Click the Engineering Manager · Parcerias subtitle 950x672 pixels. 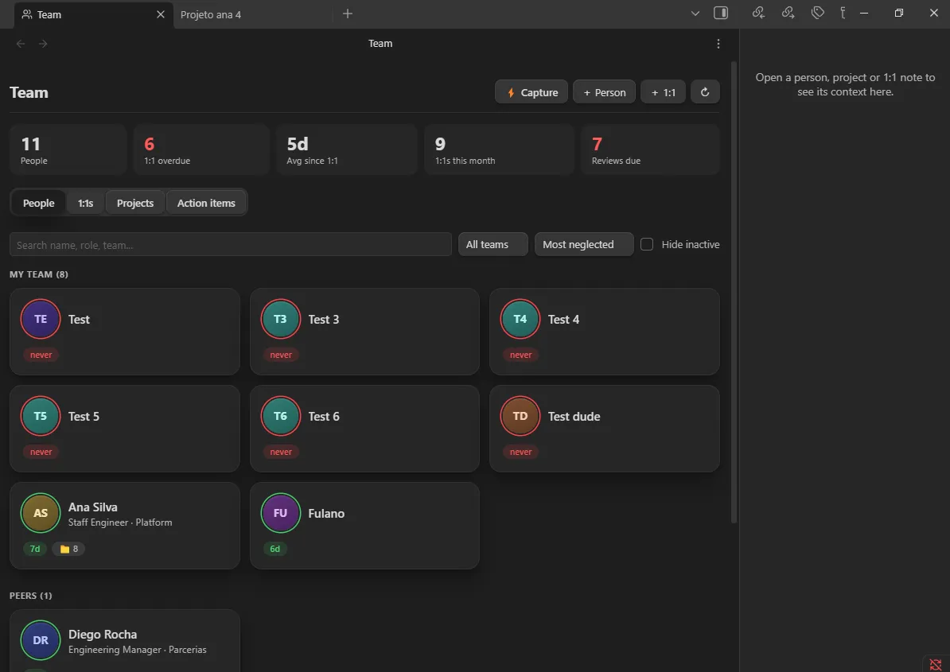[138, 650]
